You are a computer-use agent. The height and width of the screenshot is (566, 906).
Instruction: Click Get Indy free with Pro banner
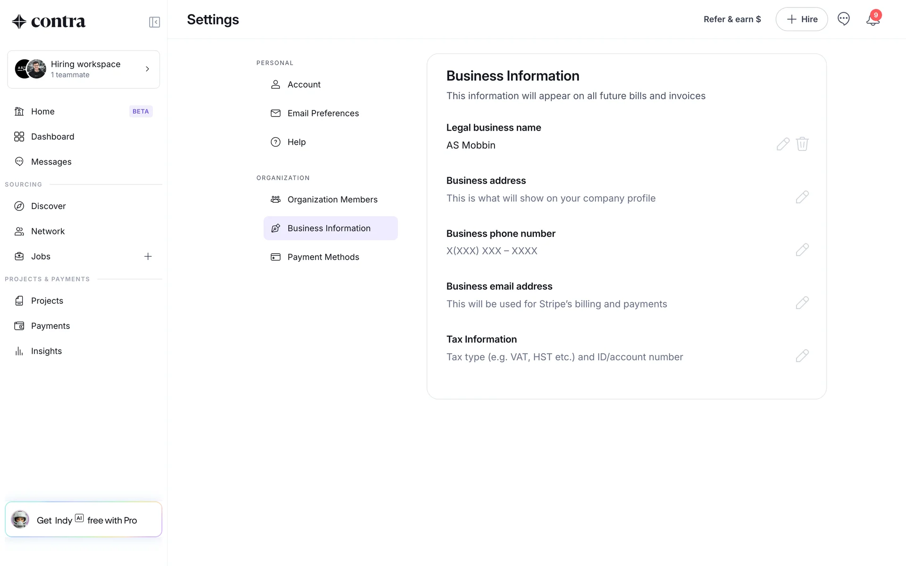pos(84,520)
